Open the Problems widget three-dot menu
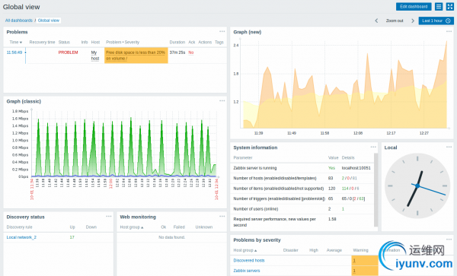 tap(222, 31)
